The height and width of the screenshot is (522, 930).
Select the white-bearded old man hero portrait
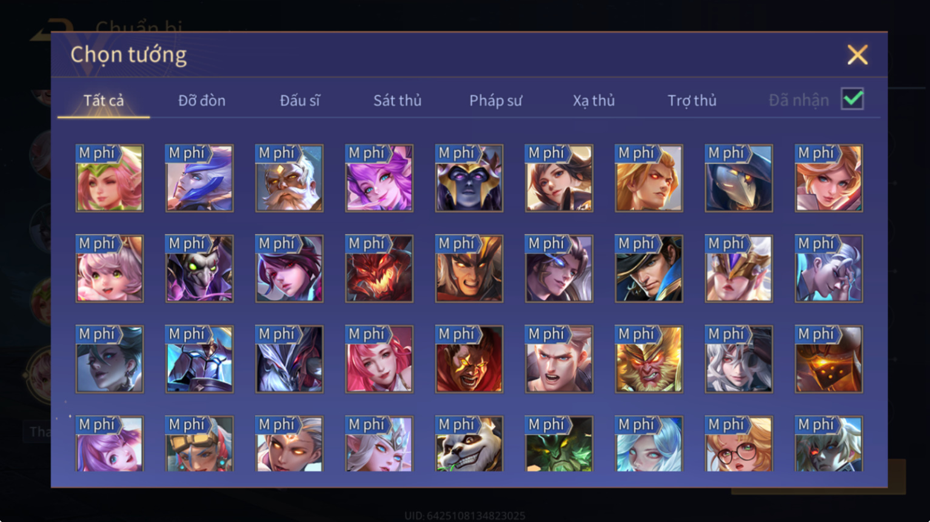(x=289, y=178)
